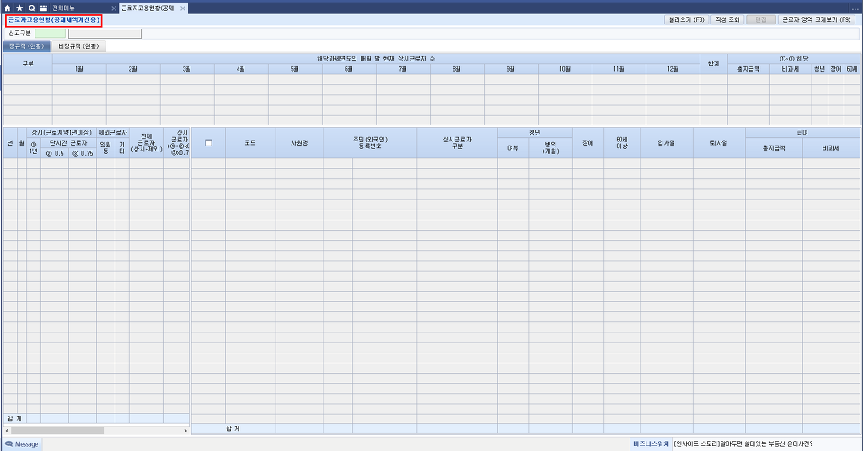Click the 비즈니스위치 label in status bar
The width and height of the screenshot is (863, 451).
point(651,444)
